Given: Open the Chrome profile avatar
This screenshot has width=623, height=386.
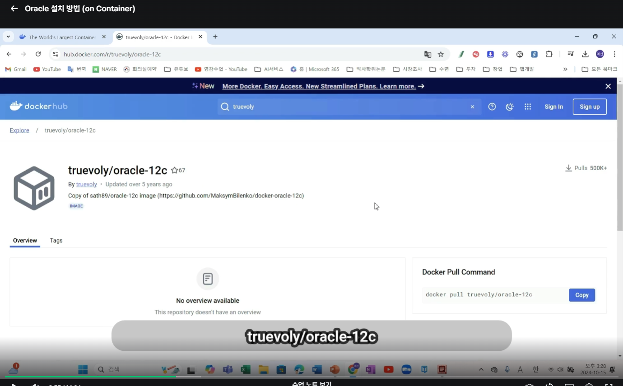Looking at the screenshot, I should click(600, 54).
